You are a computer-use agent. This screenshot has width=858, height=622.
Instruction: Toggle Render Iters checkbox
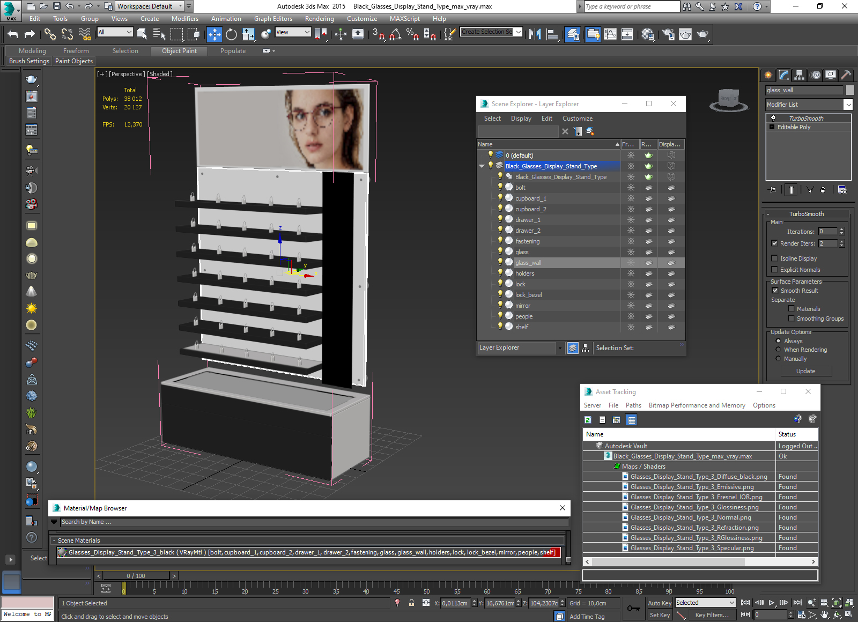pyautogui.click(x=774, y=243)
